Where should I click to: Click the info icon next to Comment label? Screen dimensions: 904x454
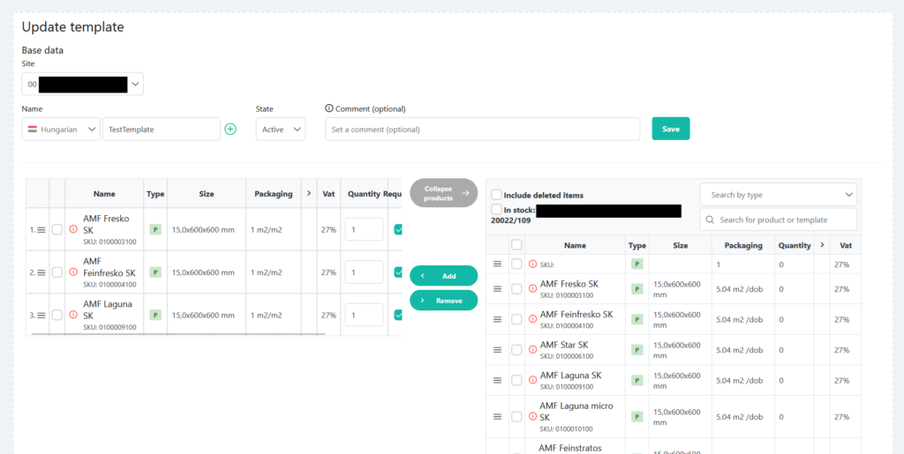329,108
